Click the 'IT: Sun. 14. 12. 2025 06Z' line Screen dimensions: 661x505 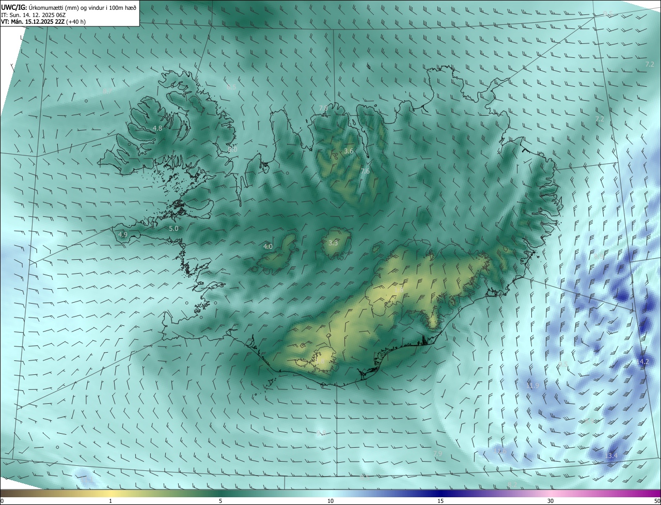tap(33, 15)
